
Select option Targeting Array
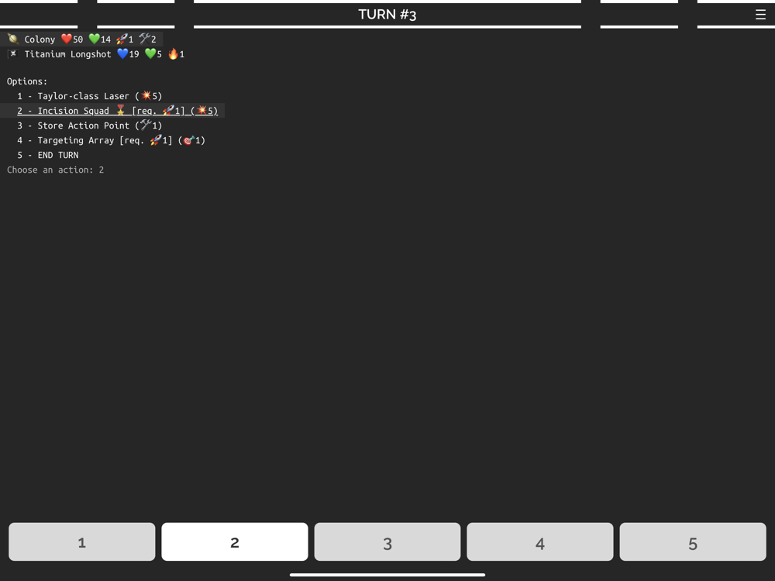pyautogui.click(x=111, y=140)
